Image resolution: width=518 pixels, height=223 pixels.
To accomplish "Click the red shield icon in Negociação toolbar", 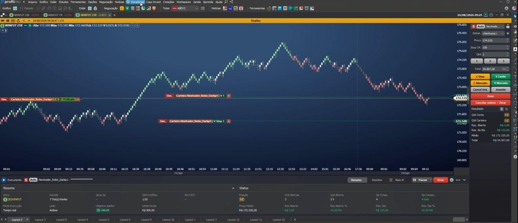I will point(154,8).
